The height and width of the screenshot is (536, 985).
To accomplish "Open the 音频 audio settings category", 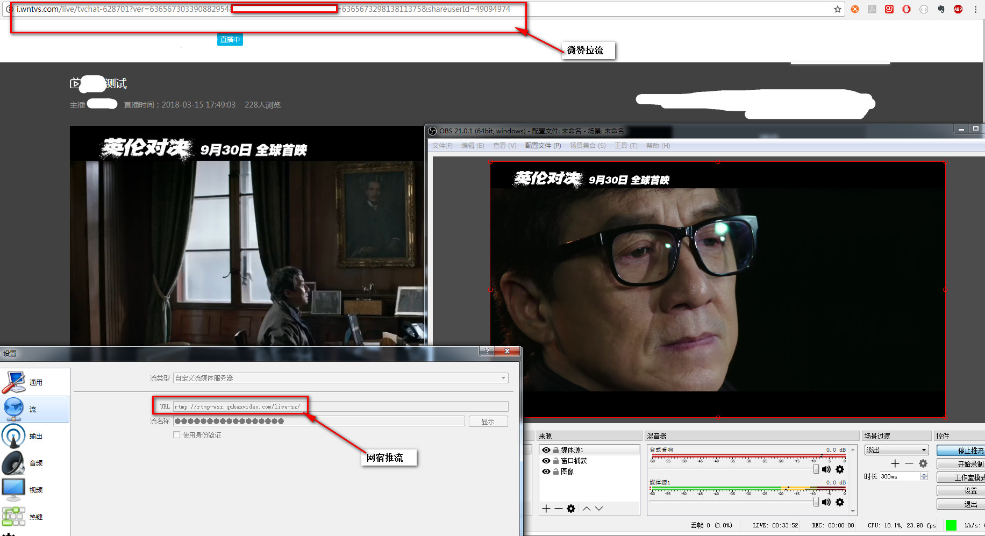I will tap(35, 463).
